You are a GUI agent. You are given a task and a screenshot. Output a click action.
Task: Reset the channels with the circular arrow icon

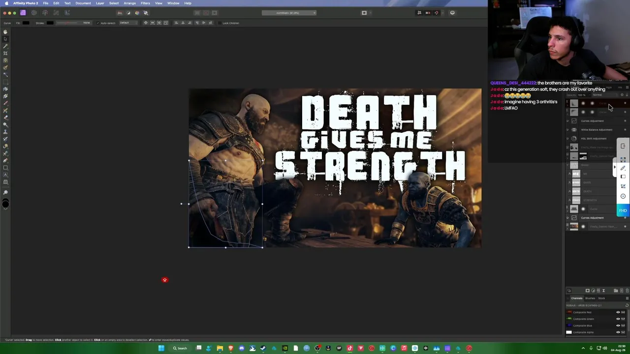(627, 305)
